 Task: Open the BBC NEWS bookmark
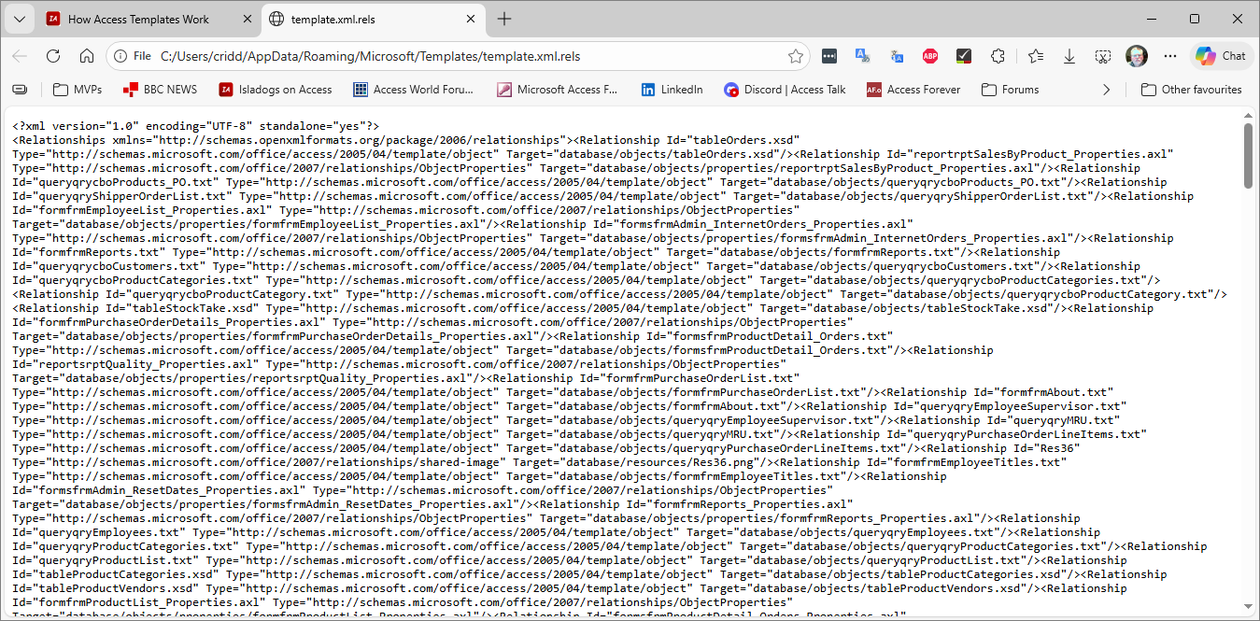[x=161, y=90]
